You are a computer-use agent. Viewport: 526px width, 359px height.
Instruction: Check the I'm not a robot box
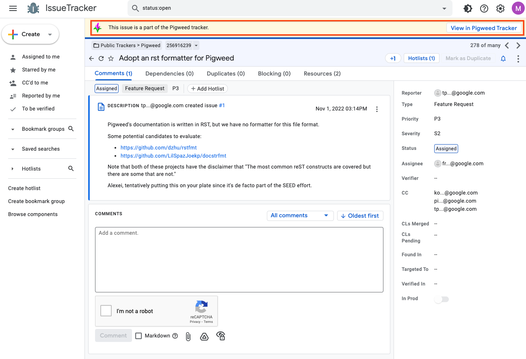click(x=106, y=311)
